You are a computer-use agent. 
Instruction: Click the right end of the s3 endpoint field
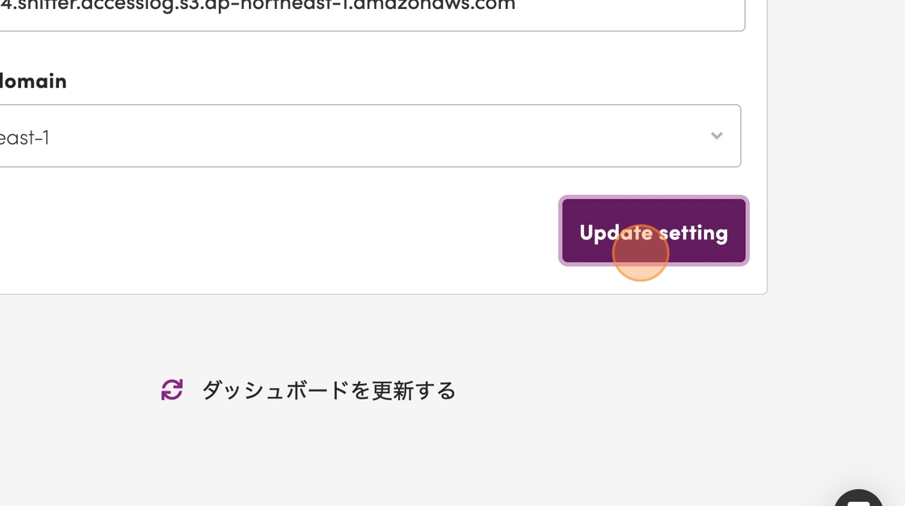[x=692, y=11]
